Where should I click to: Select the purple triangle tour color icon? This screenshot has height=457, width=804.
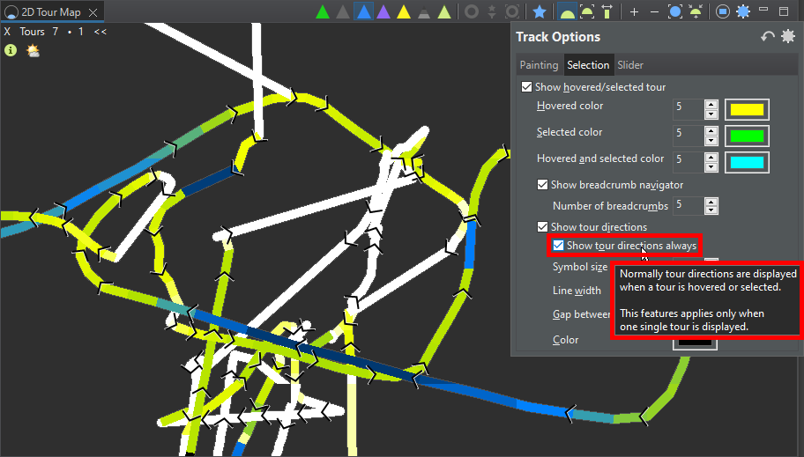(383, 11)
